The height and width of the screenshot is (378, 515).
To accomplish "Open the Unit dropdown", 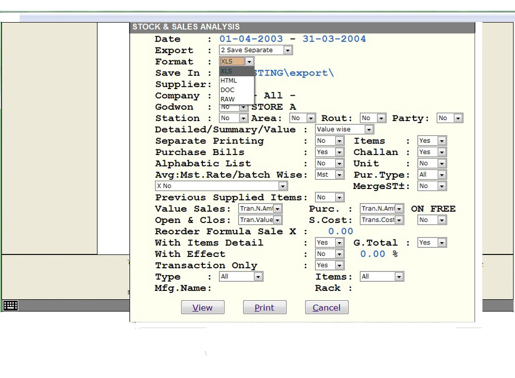I will click(432, 163).
